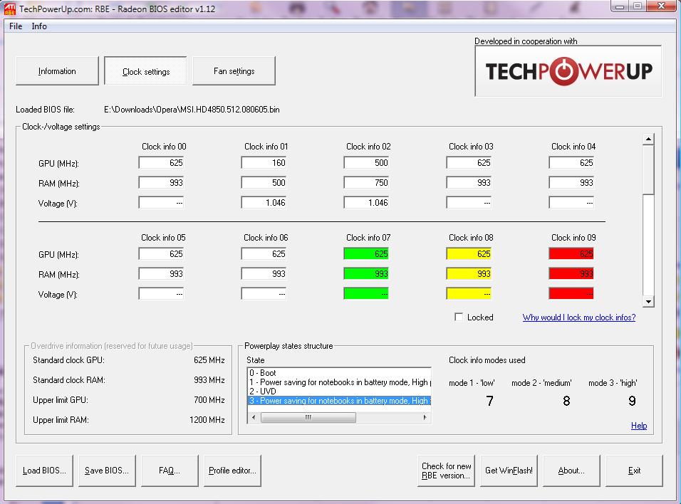Click the clock settings vertical scrollbar thumb

[648, 169]
